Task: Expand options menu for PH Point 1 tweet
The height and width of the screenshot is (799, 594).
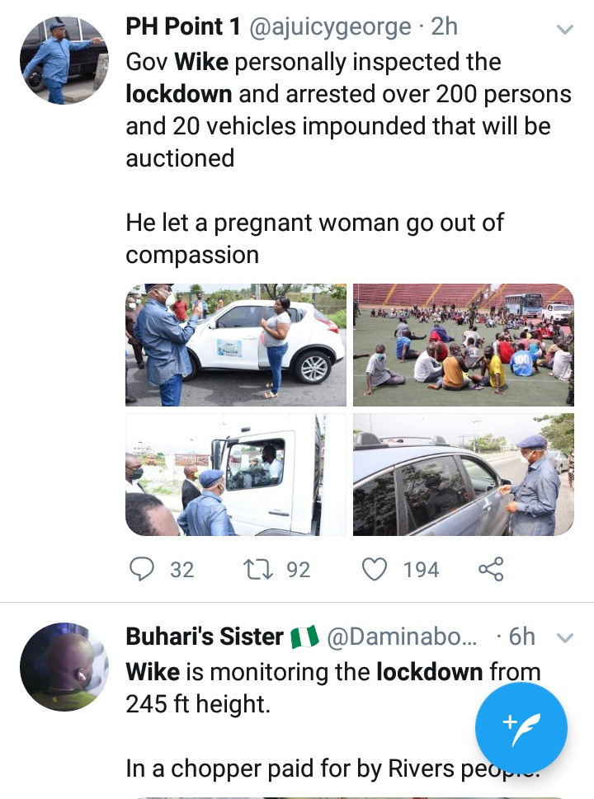Action: pyautogui.click(x=565, y=30)
